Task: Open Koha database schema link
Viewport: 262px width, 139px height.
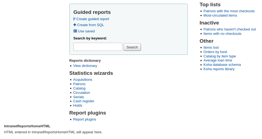Action: (222, 65)
